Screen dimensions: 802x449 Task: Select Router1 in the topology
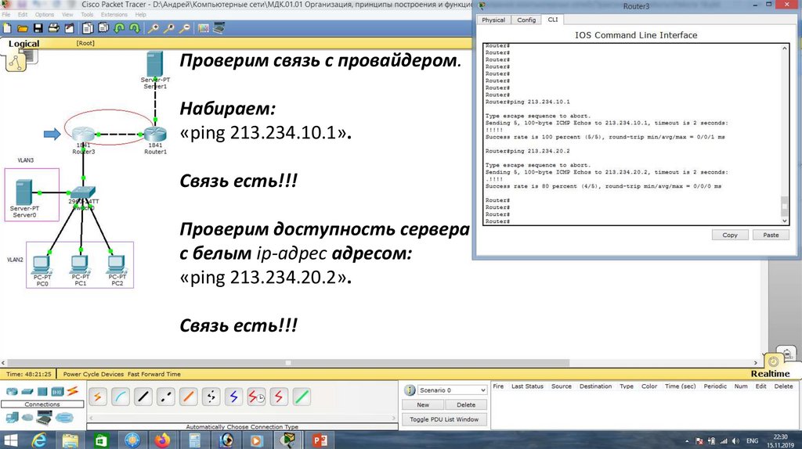(155, 135)
